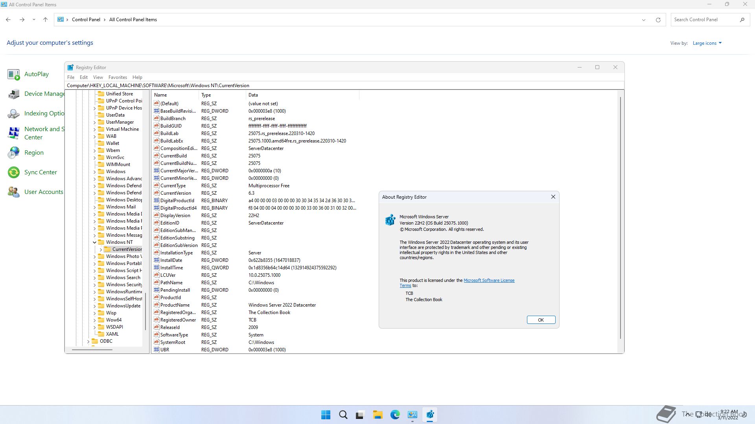Open the Favorites menu in Registry Editor
This screenshot has width=755, height=424.
118,77
